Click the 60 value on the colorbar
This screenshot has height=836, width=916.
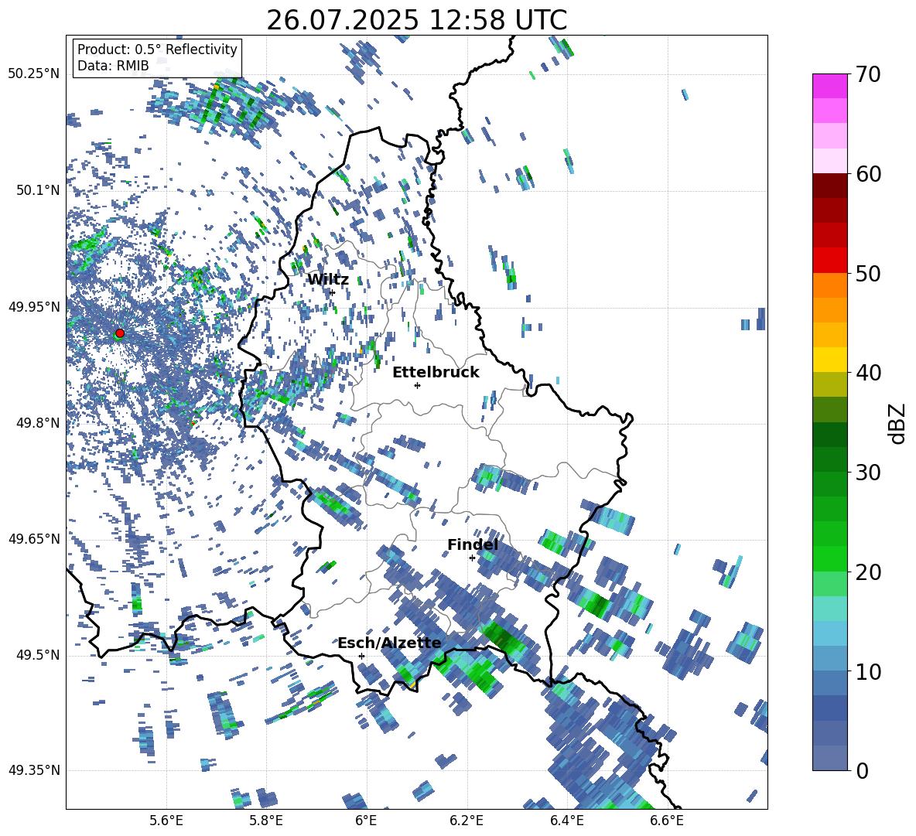868,174
